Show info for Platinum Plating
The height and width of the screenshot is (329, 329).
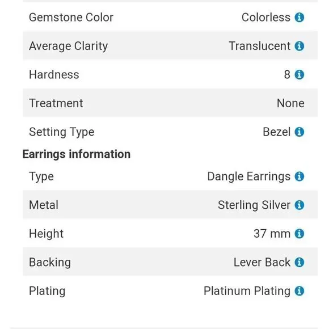(299, 291)
